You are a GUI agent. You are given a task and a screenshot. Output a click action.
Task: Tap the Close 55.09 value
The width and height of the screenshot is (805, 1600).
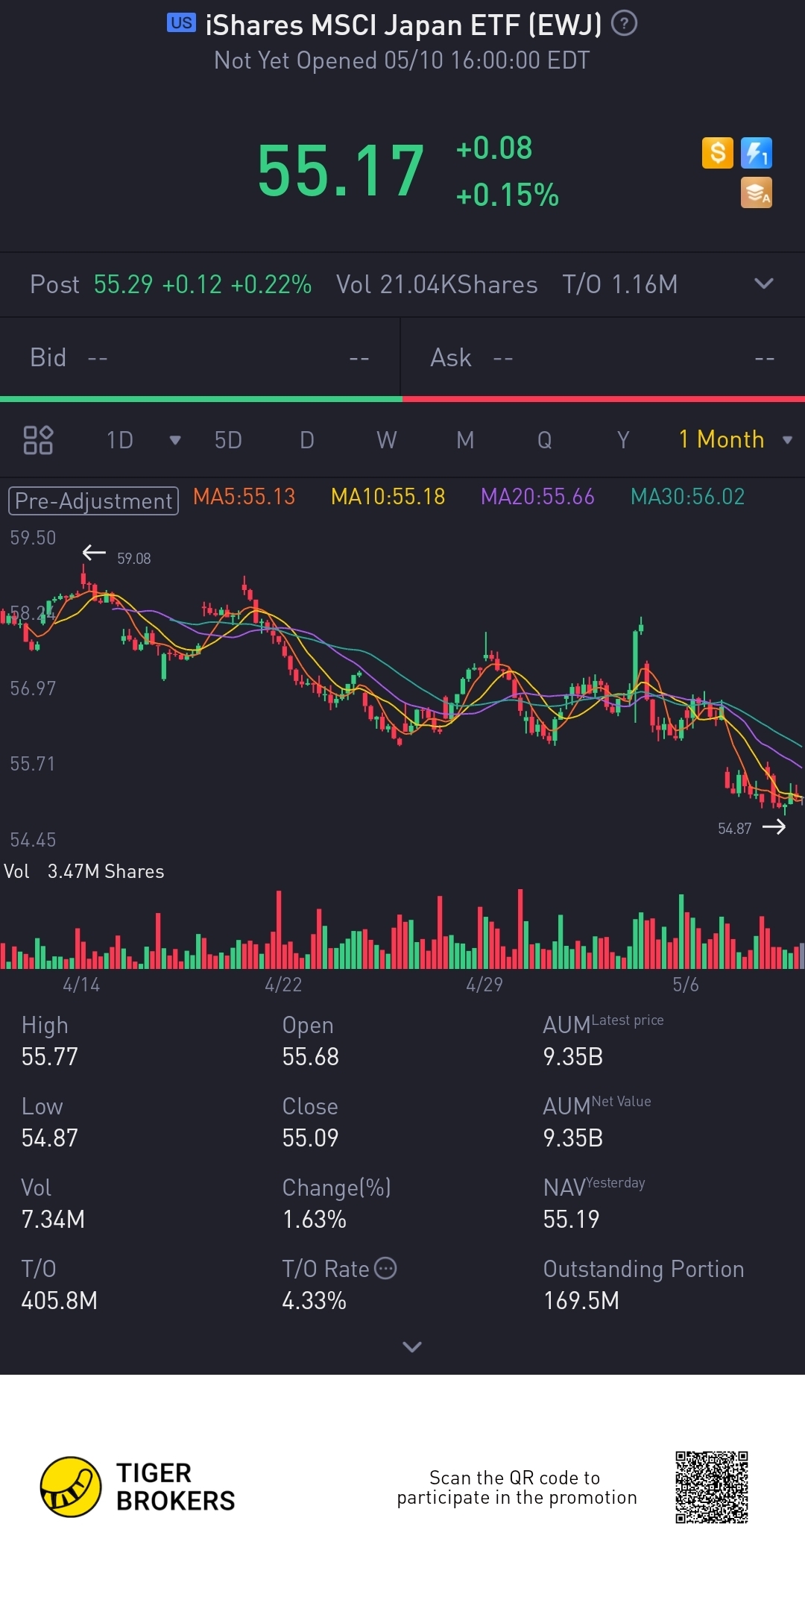(311, 1138)
